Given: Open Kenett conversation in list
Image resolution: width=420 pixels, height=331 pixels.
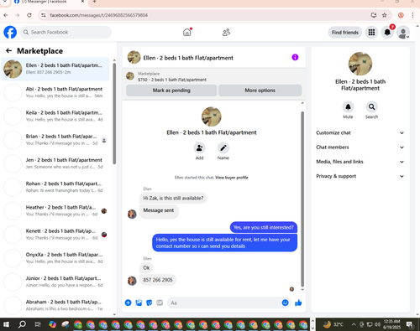Looking at the screenshot, I should click(55, 235).
